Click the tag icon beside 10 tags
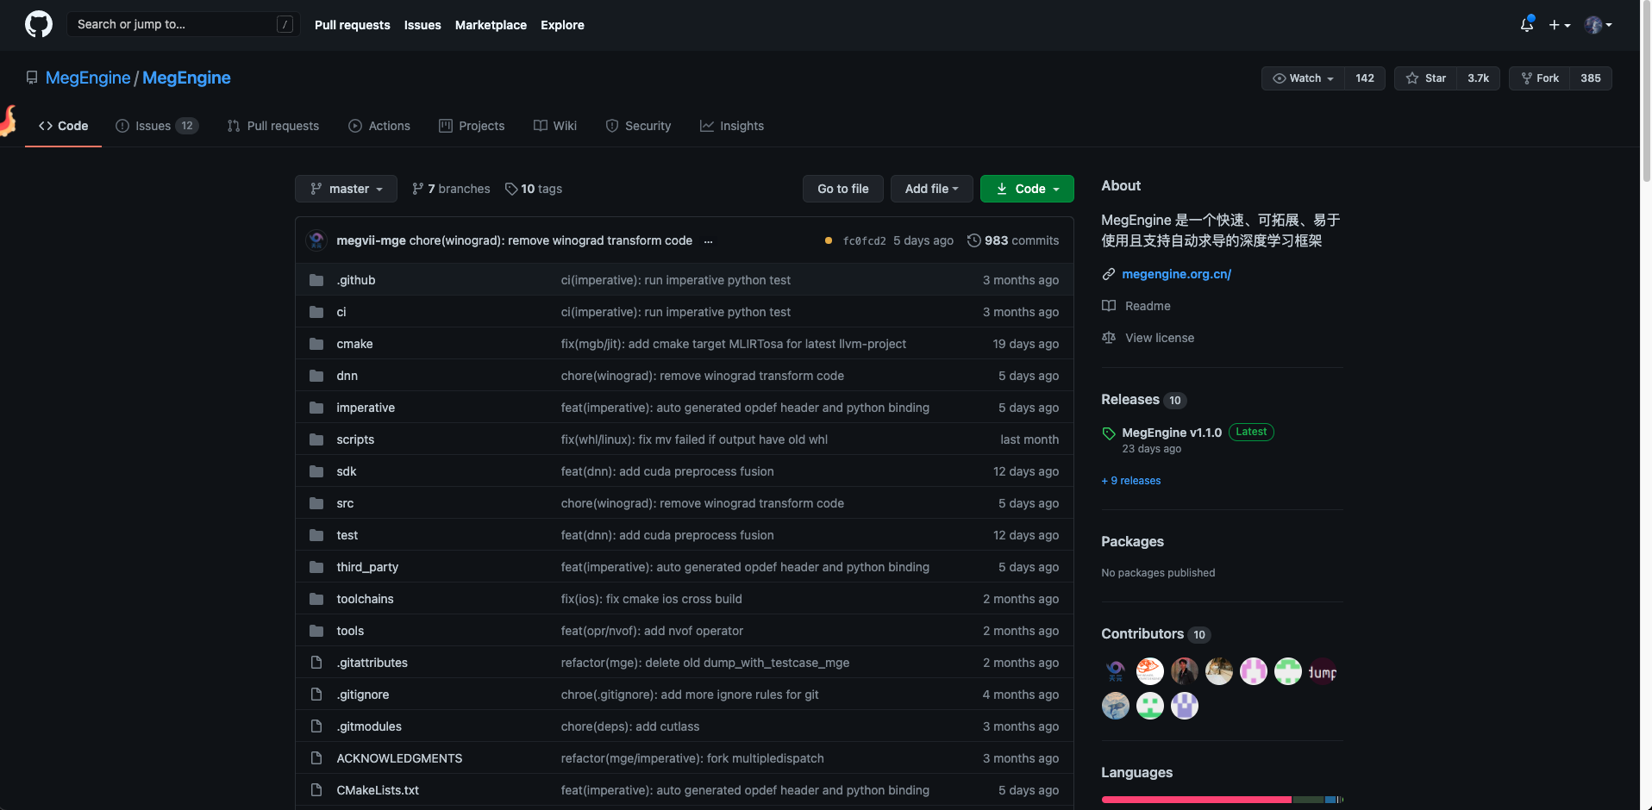 coord(511,189)
